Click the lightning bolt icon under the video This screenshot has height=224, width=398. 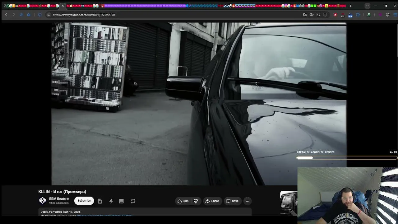click(111, 201)
